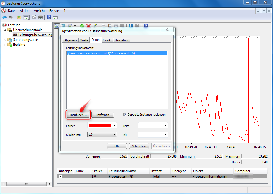This screenshot has height=194, width=273.
Task: Switch to the current activity graph view icon
Action: tap(57, 25)
